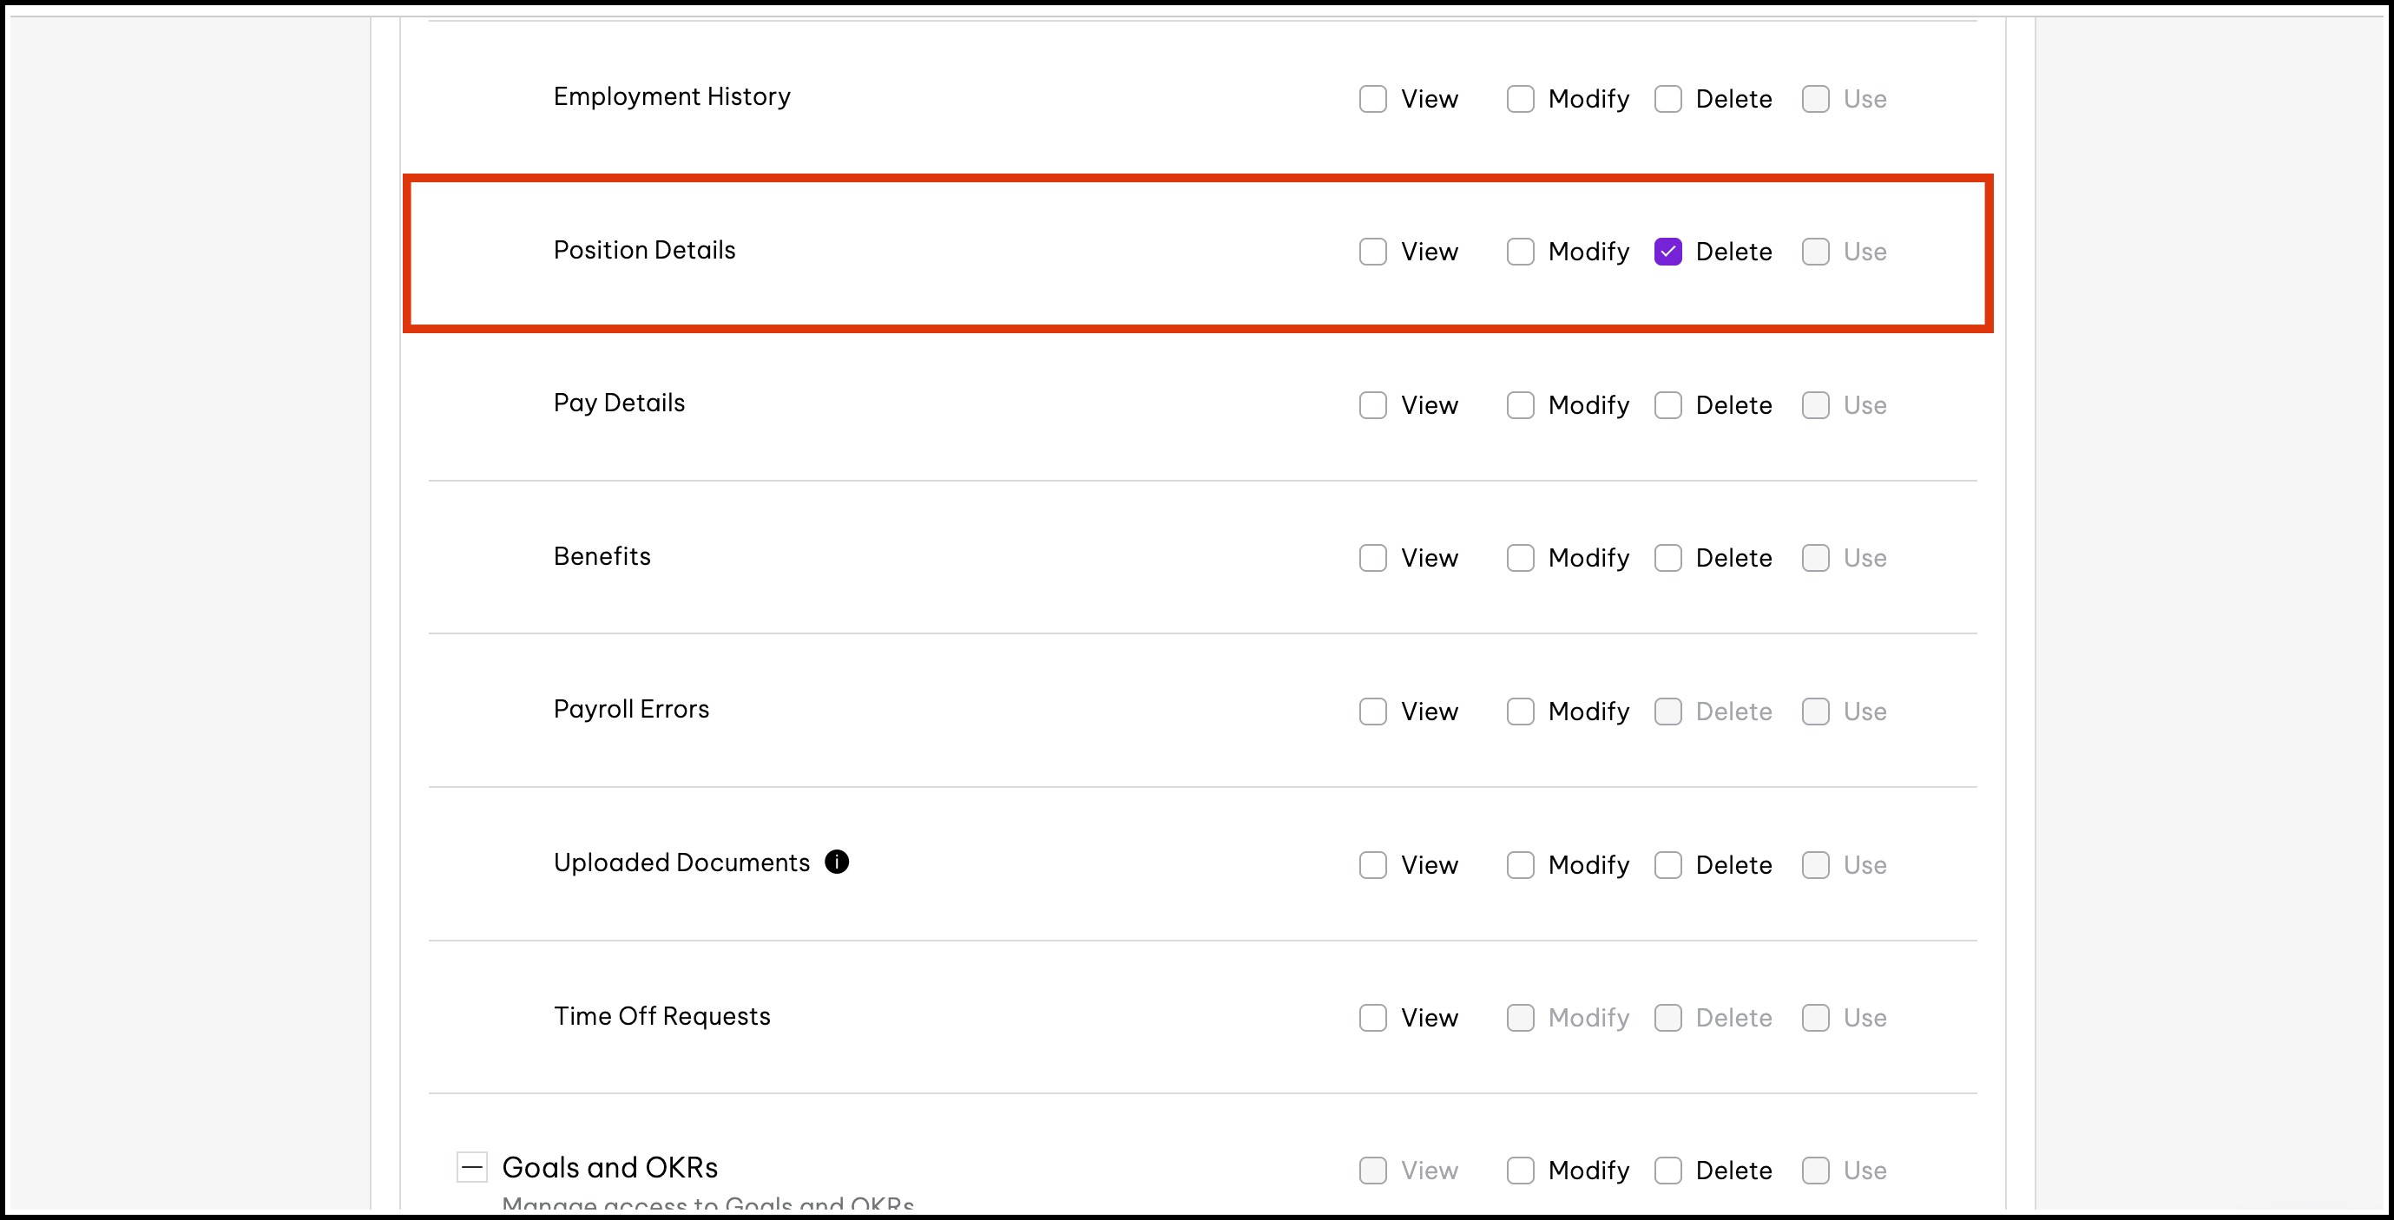Enable View for Payroll Errors
Viewport: 2394px width, 1220px height.
pos(1372,712)
